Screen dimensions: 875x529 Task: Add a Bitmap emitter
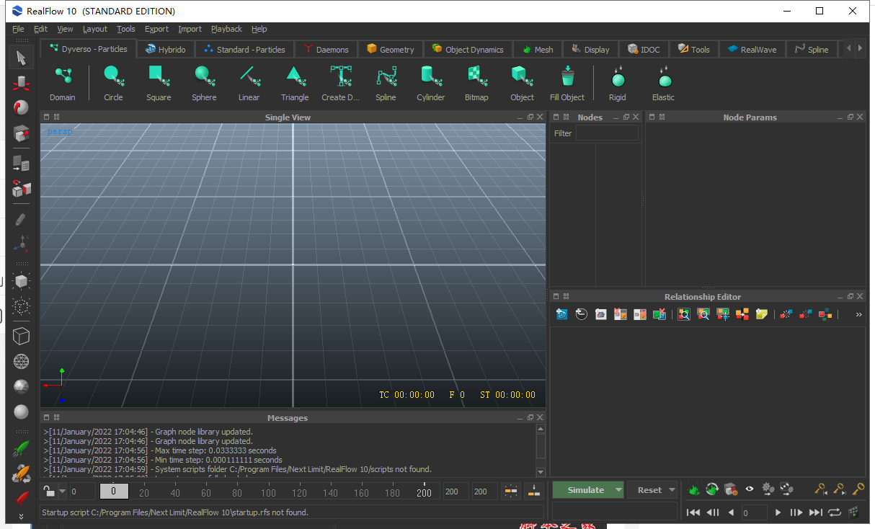pos(476,76)
